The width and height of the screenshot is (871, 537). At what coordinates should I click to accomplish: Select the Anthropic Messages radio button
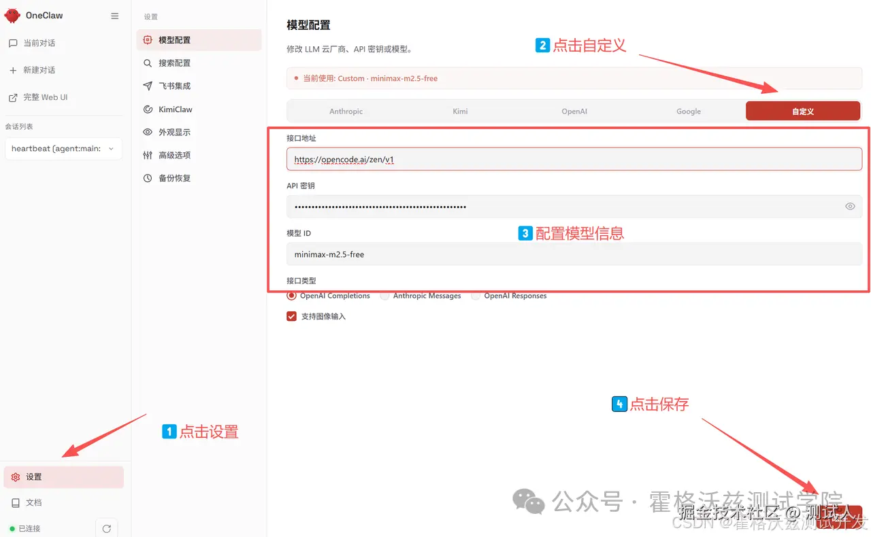point(385,296)
